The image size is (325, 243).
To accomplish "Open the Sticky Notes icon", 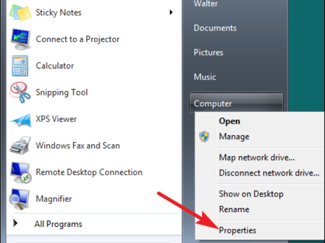I will point(20,13).
